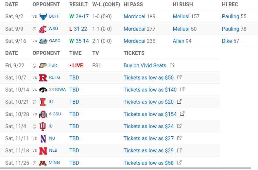Viewport: 258px width, 170px height.
Task: Click the Ohio State logo
Action: [43, 114]
